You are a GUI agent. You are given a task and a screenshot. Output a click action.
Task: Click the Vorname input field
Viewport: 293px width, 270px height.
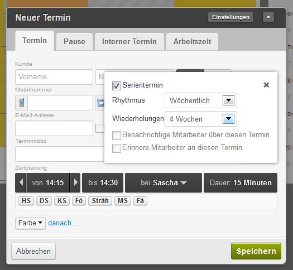(x=54, y=77)
